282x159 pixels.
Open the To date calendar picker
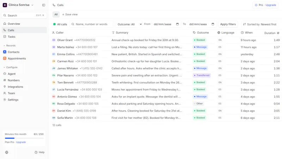[213, 24]
